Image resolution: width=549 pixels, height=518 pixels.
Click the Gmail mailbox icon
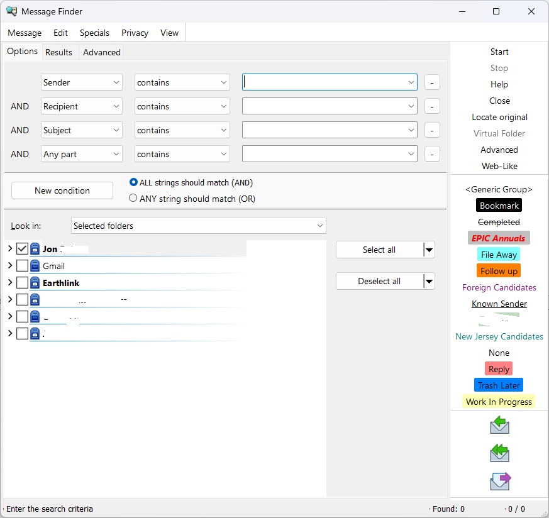click(35, 266)
